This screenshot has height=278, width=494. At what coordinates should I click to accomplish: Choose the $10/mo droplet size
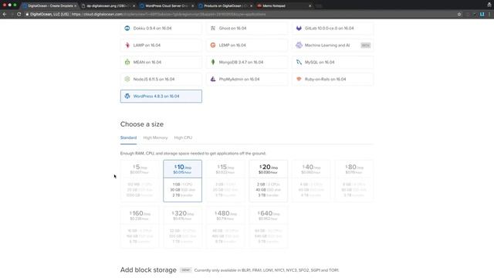pyautogui.click(x=182, y=181)
